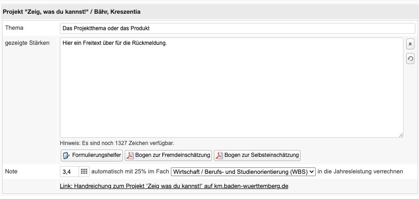The height and width of the screenshot is (199, 419).
Task: Click the 'Note' row label
Action: click(11, 171)
